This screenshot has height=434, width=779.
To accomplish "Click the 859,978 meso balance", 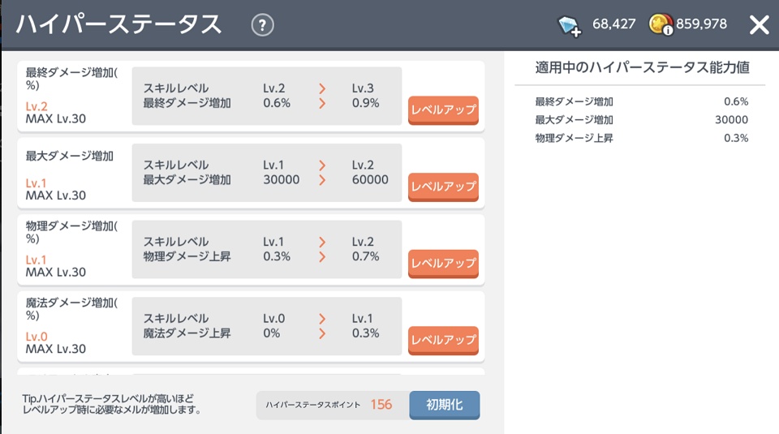I will (701, 25).
